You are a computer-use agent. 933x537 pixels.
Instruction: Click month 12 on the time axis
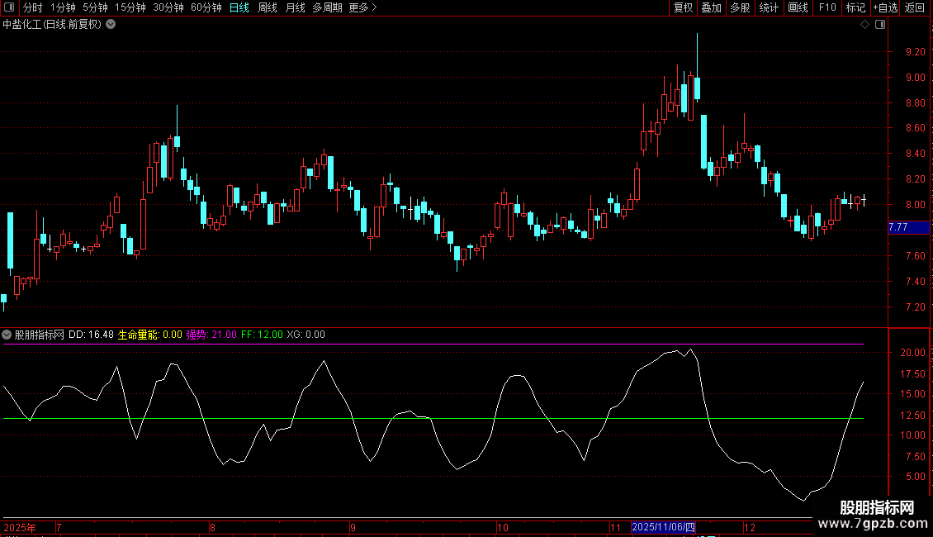[x=750, y=527]
